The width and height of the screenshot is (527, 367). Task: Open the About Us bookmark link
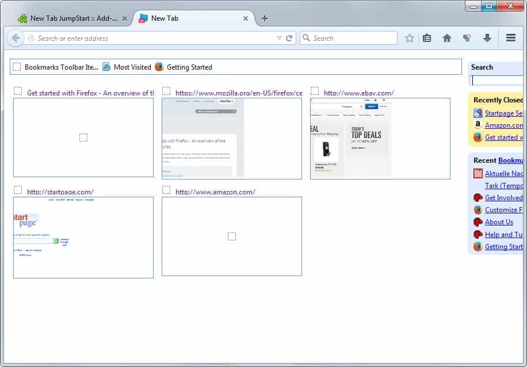click(x=499, y=222)
